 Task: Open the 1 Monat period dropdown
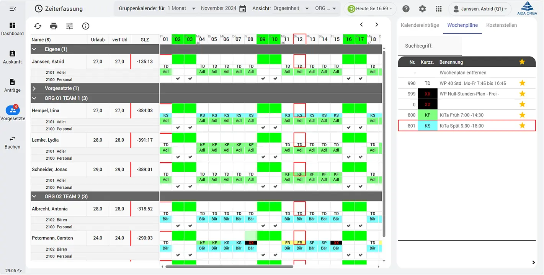coord(182,8)
